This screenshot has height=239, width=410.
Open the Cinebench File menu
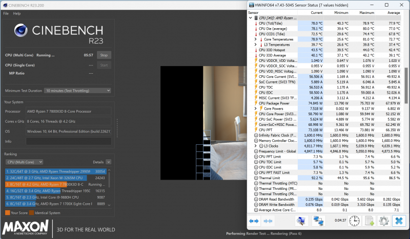pyautogui.click(x=6, y=13)
